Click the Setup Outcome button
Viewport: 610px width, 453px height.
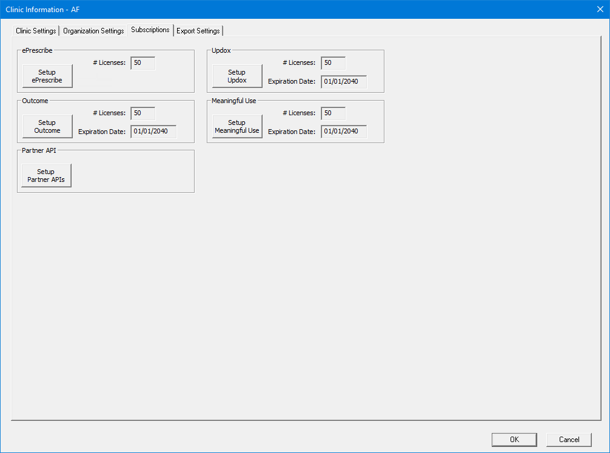coord(47,127)
